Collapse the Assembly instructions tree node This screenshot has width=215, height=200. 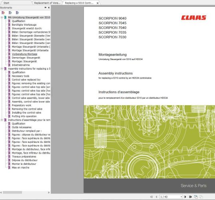tap(2, 69)
